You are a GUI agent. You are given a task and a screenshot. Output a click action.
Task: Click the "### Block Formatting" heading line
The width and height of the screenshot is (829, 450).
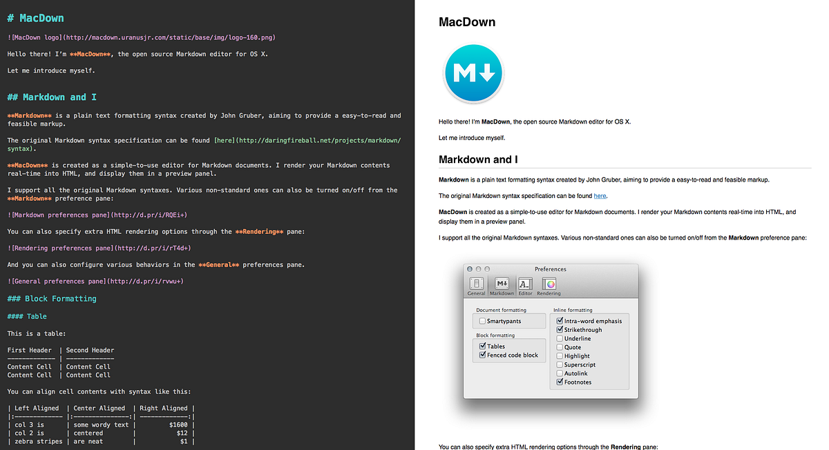(x=52, y=299)
